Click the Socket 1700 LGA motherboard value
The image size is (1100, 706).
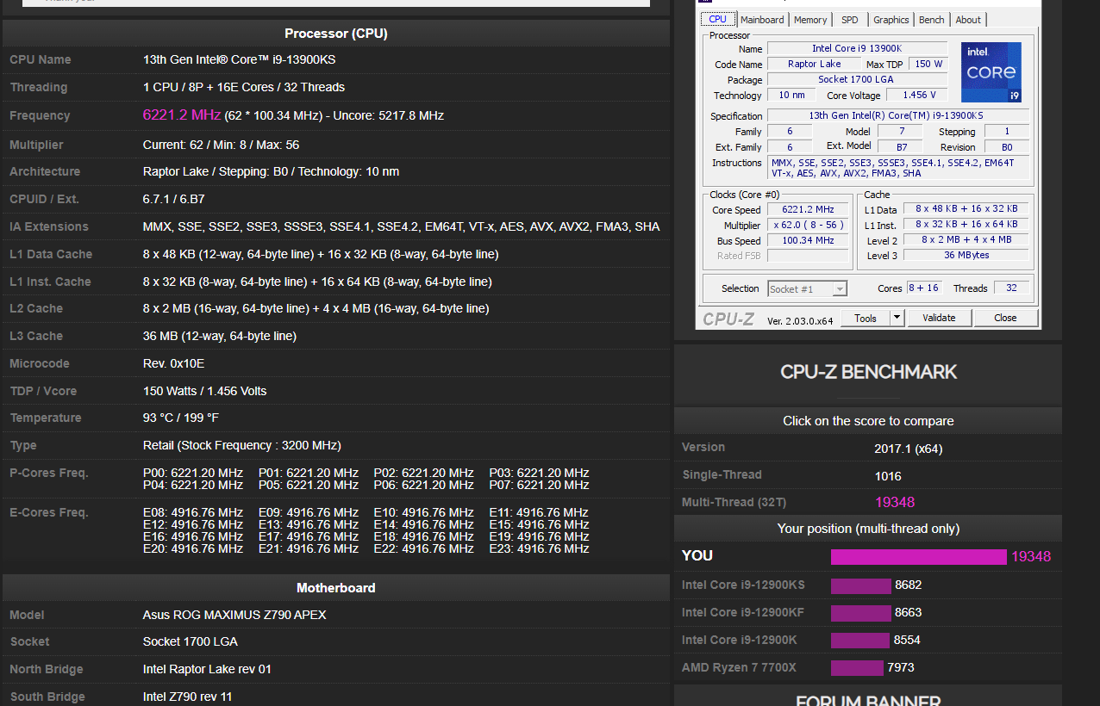click(191, 641)
